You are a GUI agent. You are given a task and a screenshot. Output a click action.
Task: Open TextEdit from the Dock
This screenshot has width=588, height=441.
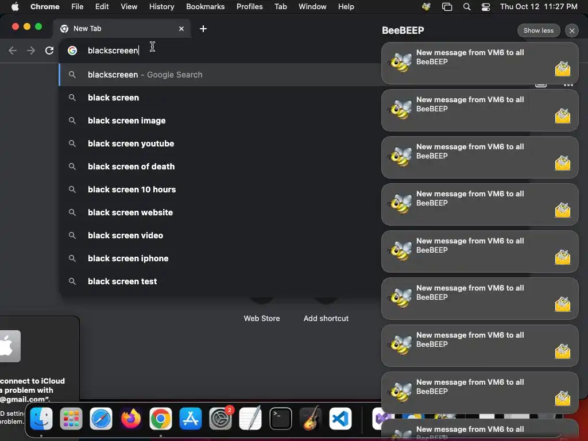[x=250, y=419]
